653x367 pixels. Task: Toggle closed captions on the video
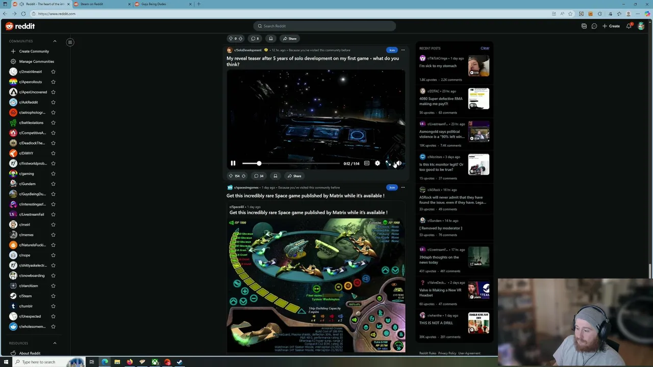(x=366, y=163)
